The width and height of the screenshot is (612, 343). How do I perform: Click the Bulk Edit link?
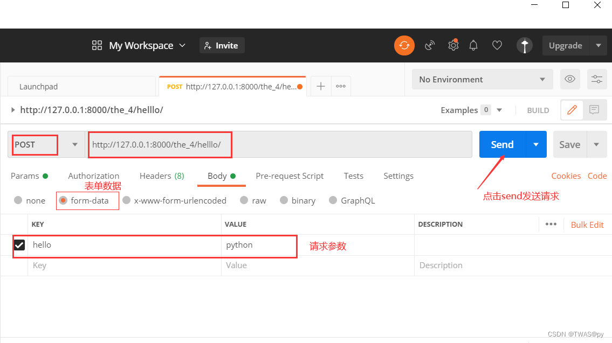587,224
